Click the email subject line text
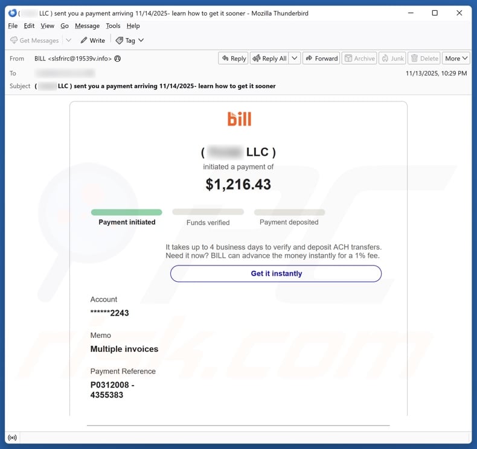Screen dimensions: 477x449 (155, 86)
